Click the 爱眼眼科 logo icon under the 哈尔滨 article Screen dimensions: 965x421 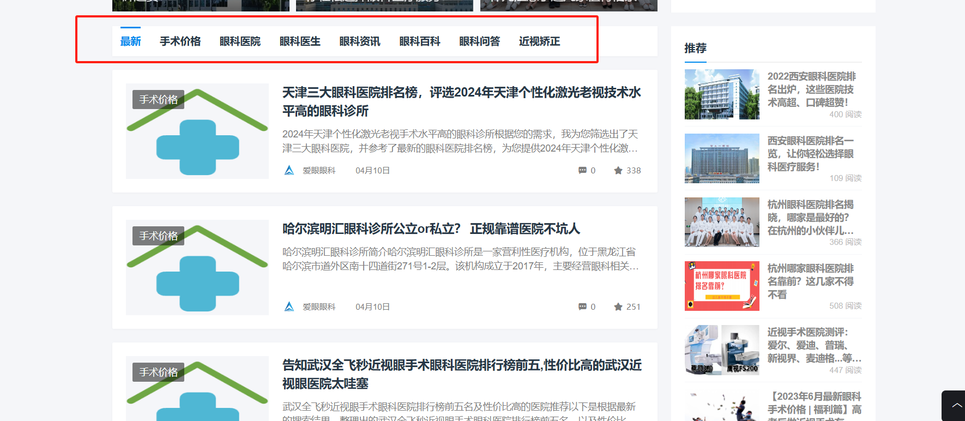tap(289, 306)
